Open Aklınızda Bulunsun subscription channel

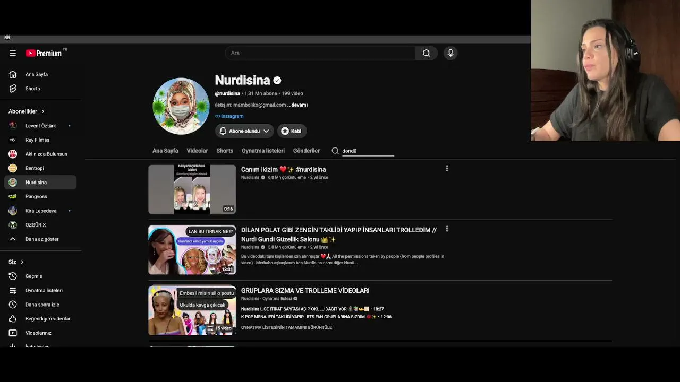coord(40,154)
